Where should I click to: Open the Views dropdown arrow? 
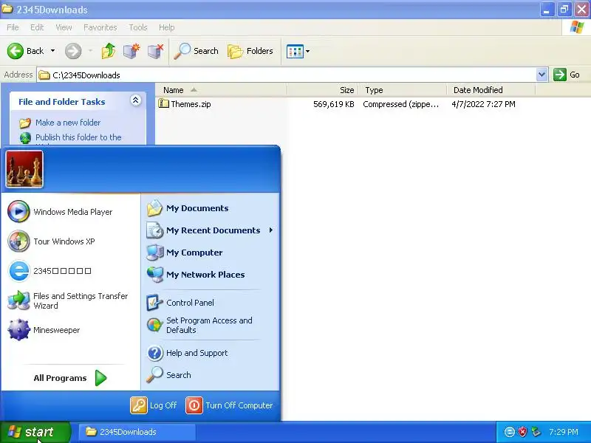coord(307,51)
